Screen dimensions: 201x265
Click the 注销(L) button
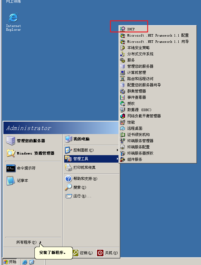click(x=83, y=253)
